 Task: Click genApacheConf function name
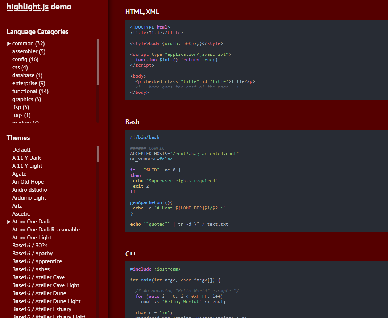click(x=147, y=202)
